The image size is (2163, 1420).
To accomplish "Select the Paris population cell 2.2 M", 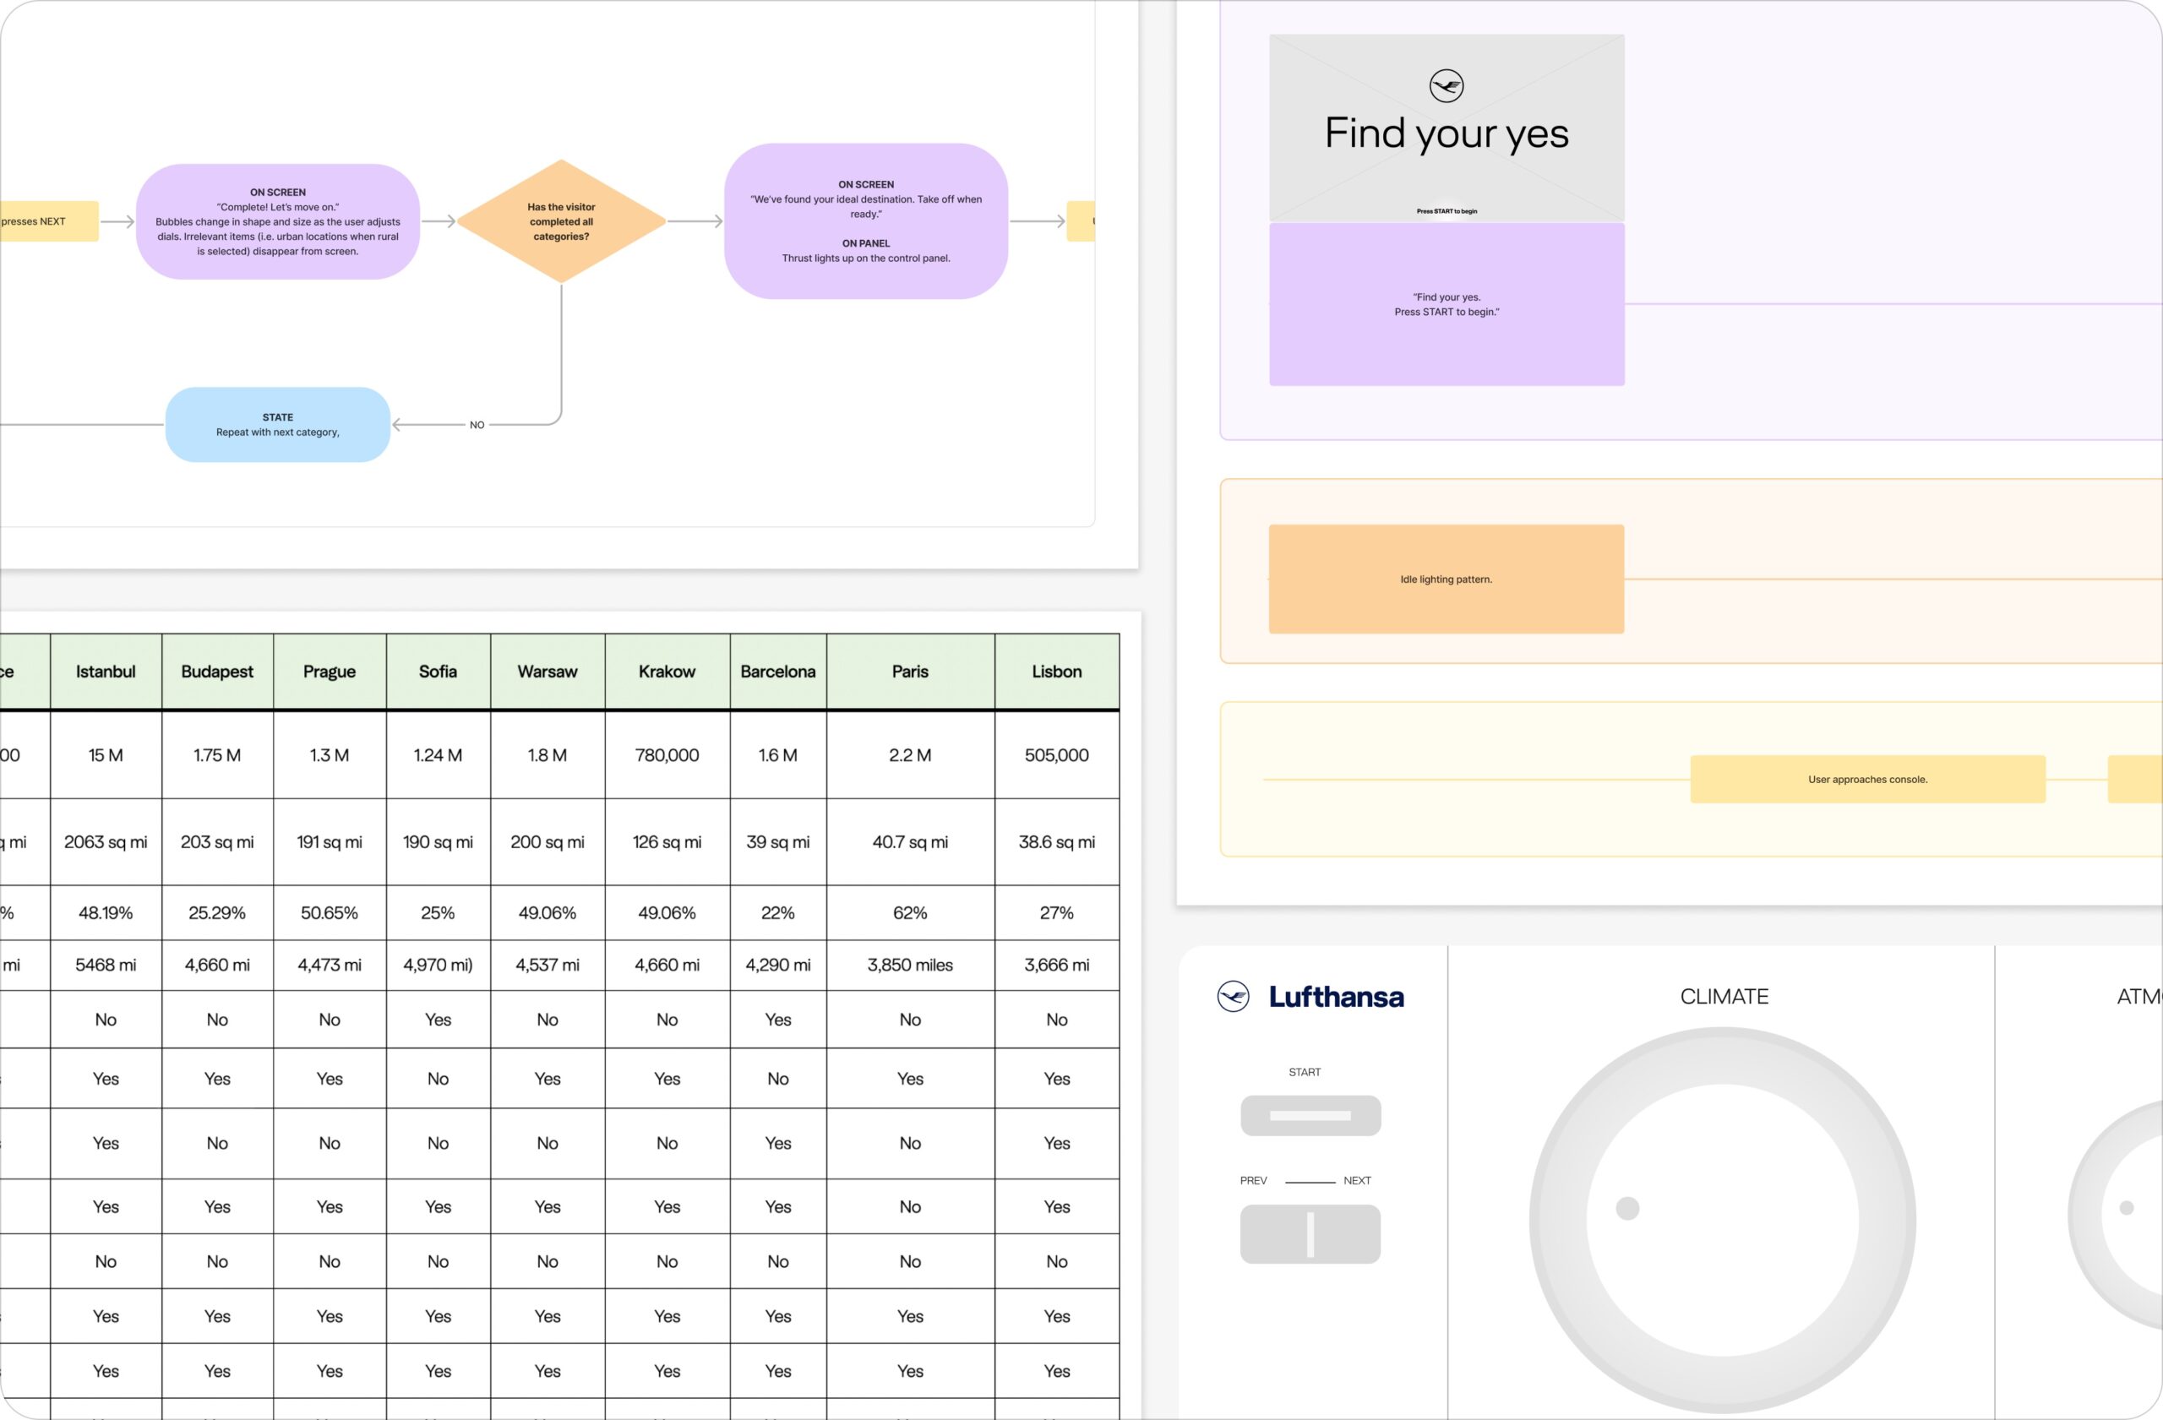I will point(910,755).
